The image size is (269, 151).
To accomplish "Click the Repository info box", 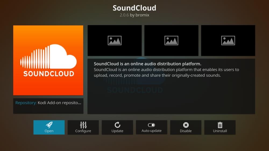I will 48,106.
